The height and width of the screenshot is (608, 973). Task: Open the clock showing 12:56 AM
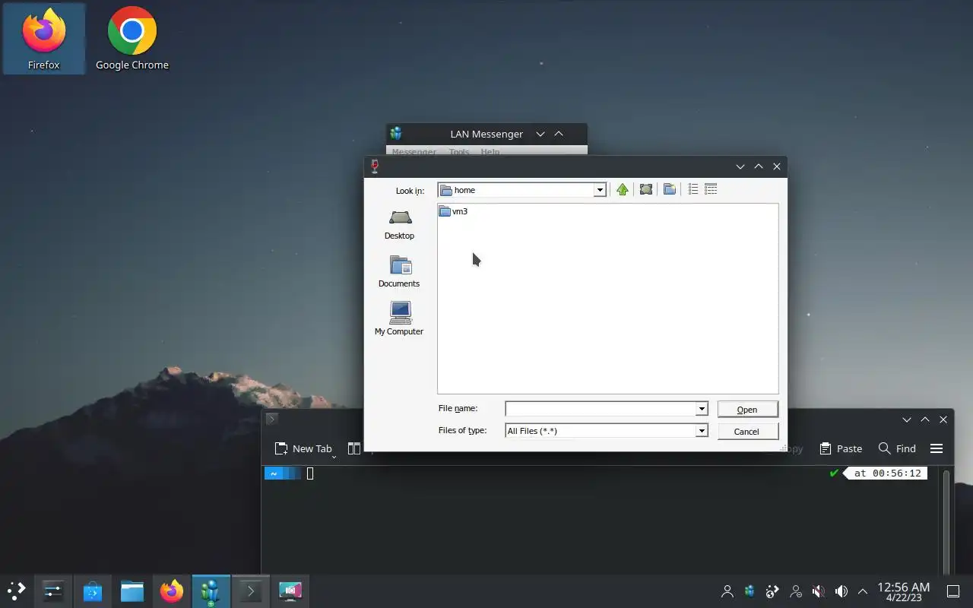[903, 591]
